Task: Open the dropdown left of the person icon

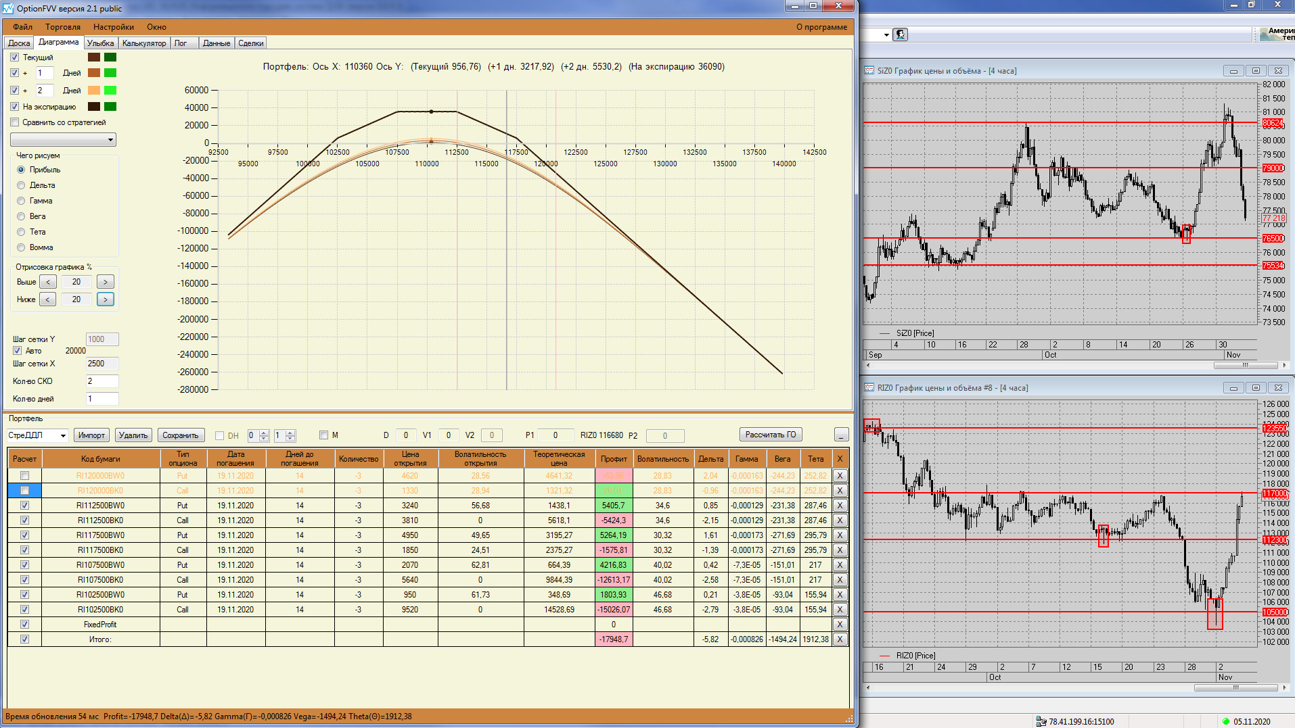Action: pyautogui.click(x=886, y=34)
